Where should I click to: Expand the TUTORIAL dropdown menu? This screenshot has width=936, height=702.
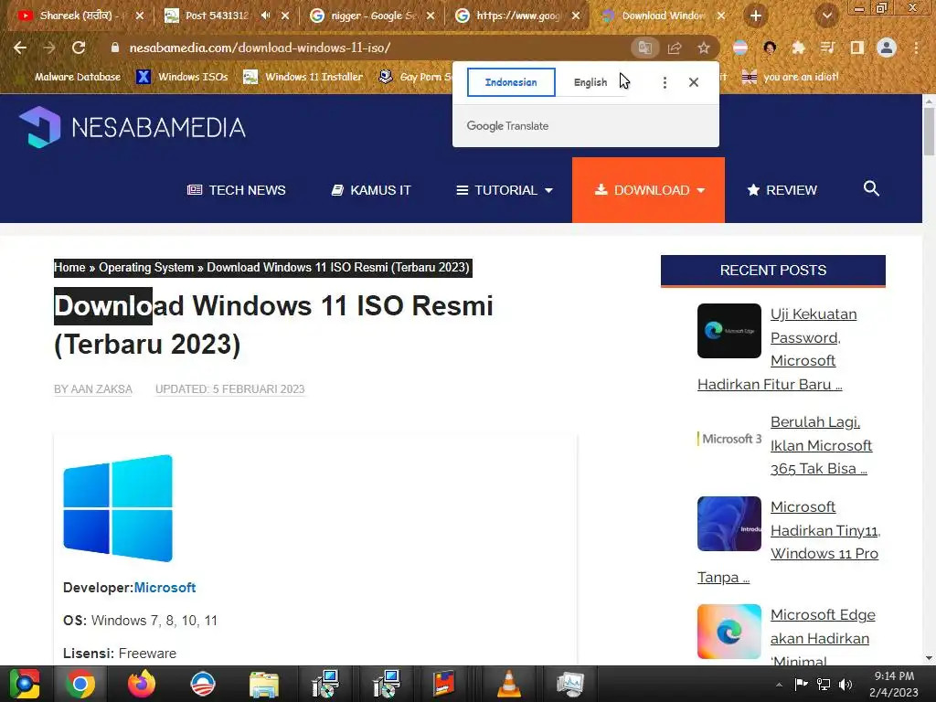click(505, 190)
